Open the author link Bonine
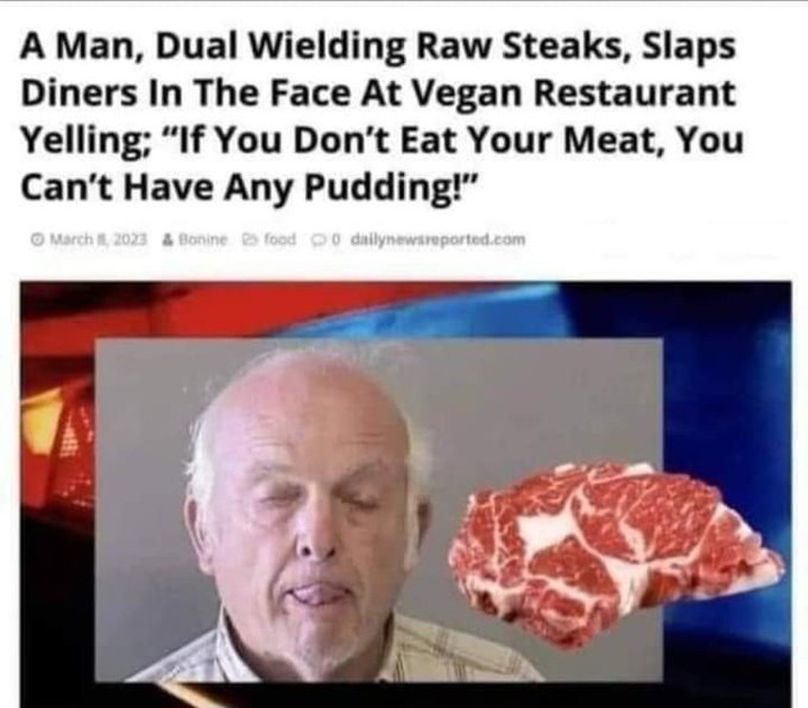808x708 pixels. 203,240
